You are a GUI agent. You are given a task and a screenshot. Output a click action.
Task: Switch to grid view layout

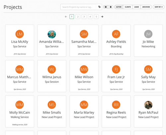click(x=106, y=7)
